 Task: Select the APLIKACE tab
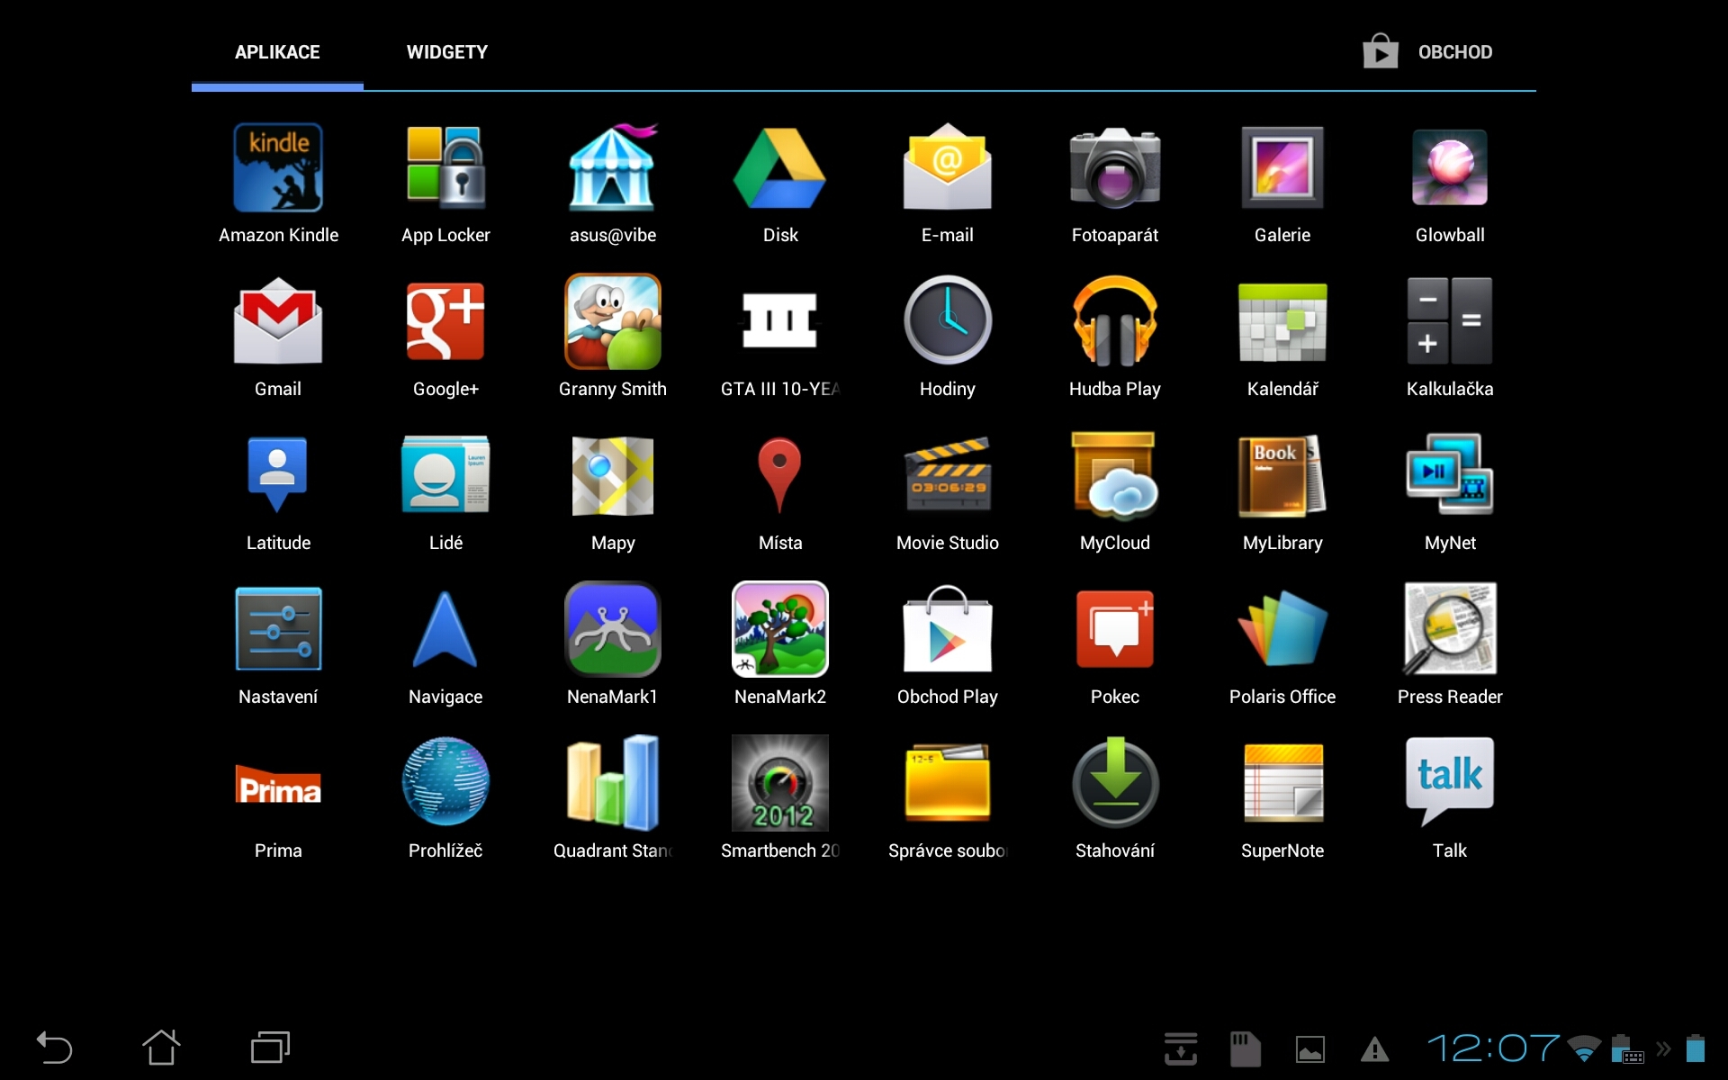(277, 52)
